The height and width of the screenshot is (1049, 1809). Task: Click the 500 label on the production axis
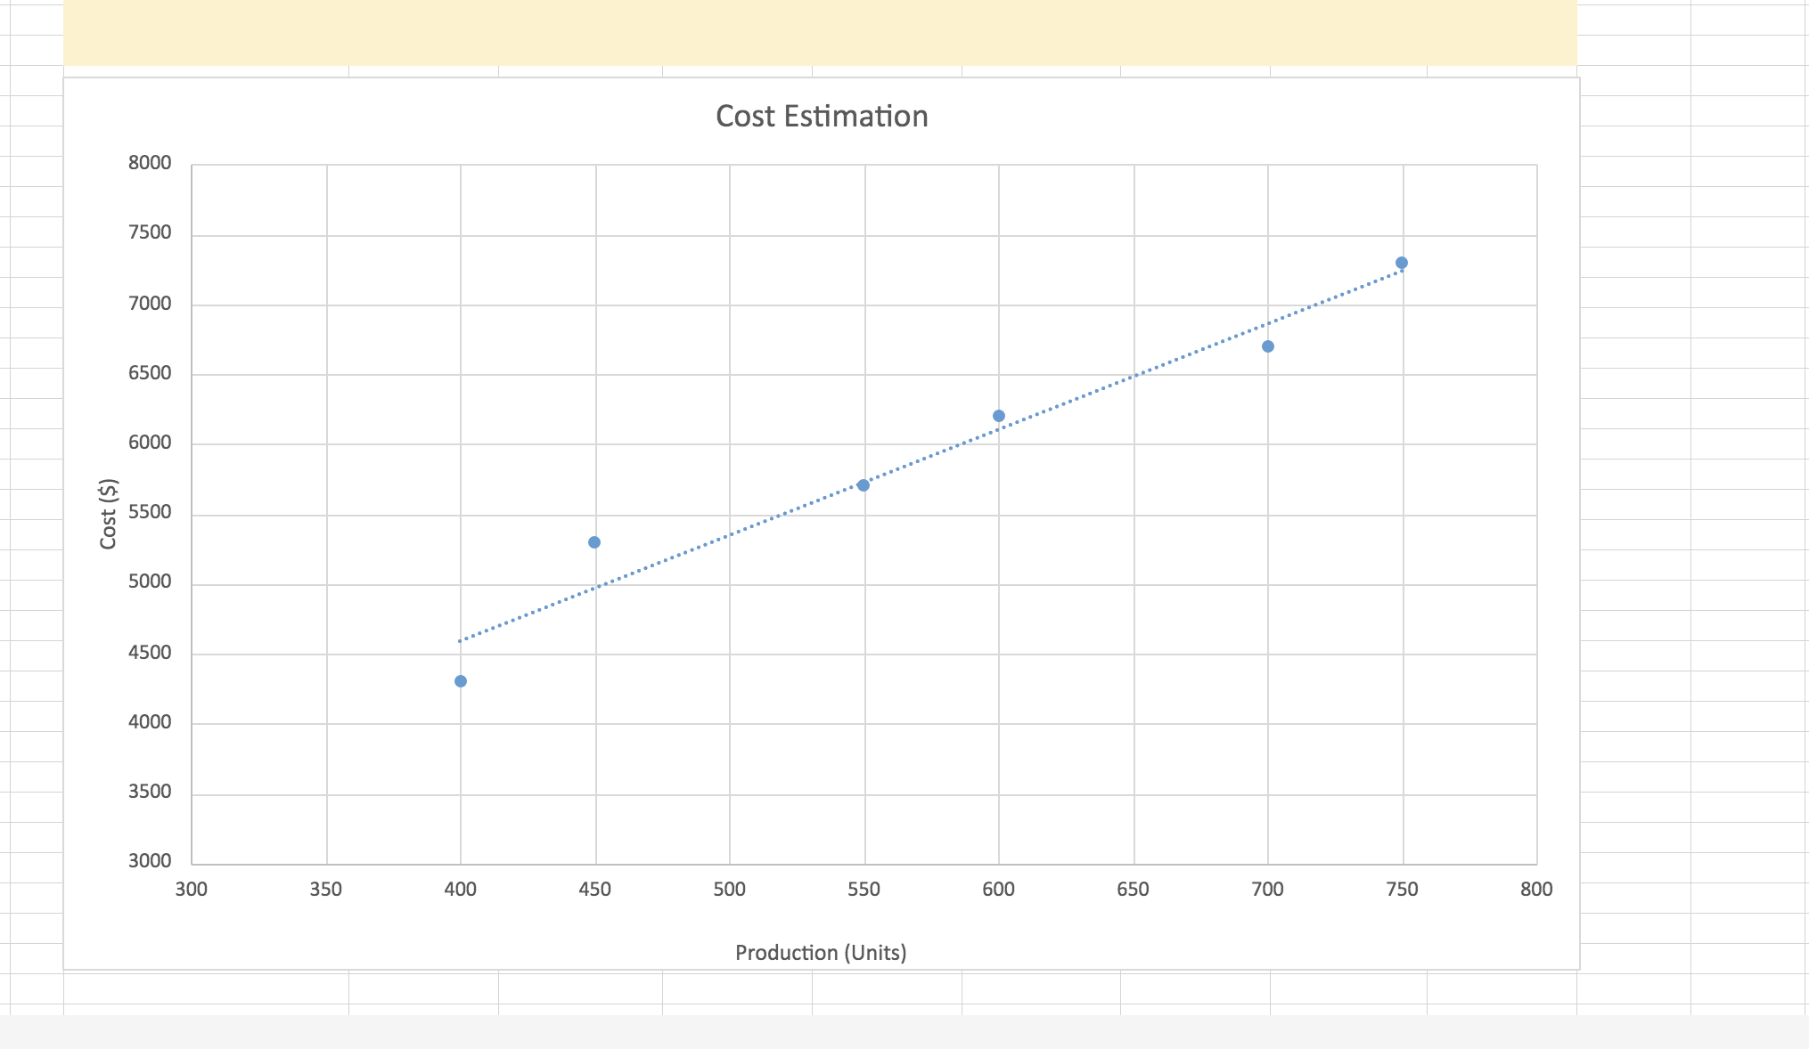(730, 890)
